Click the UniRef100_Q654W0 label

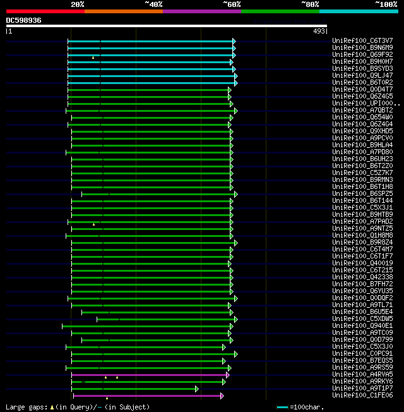pos(362,117)
